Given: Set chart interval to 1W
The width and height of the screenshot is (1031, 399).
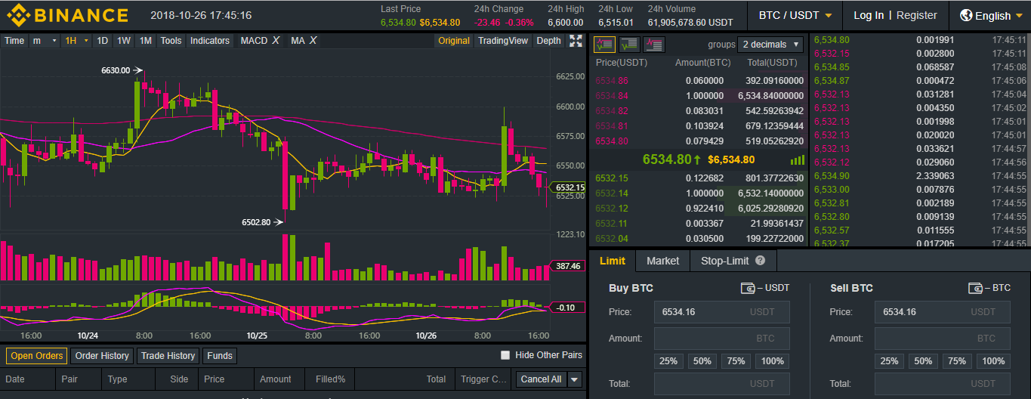Looking at the screenshot, I should coord(124,41).
